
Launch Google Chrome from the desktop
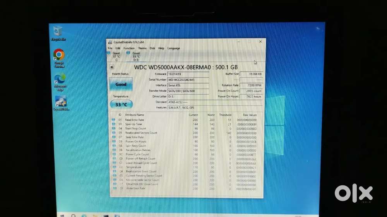click(x=59, y=58)
